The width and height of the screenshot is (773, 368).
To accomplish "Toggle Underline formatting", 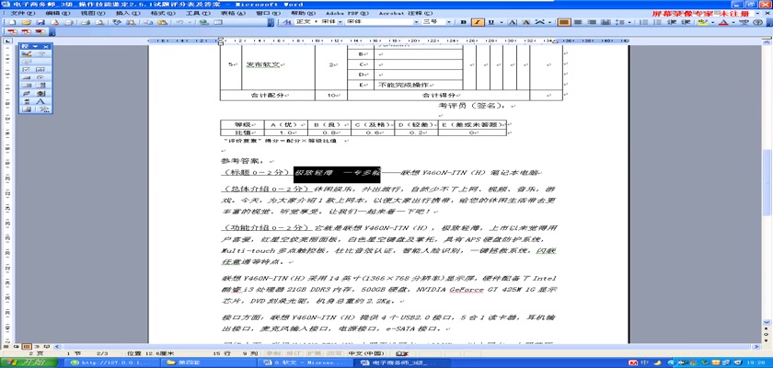I will [x=491, y=23].
